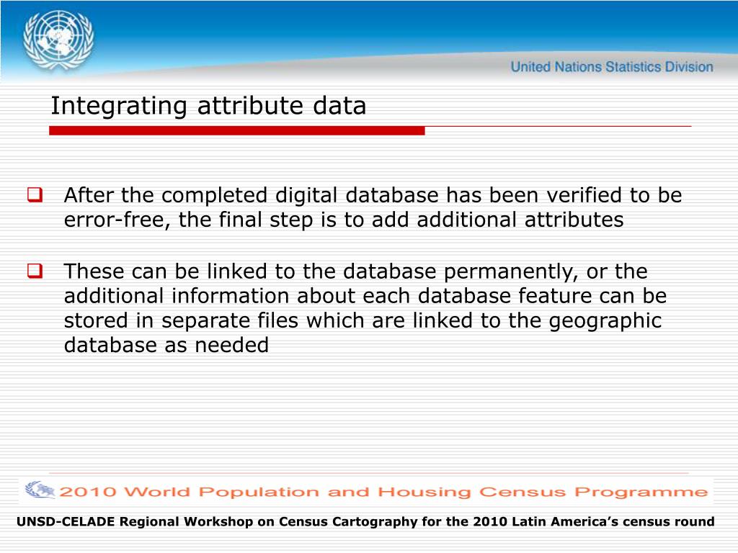Image resolution: width=738 pixels, height=553 pixels.
Task: Click the second square bullet marker
Action: [35, 271]
